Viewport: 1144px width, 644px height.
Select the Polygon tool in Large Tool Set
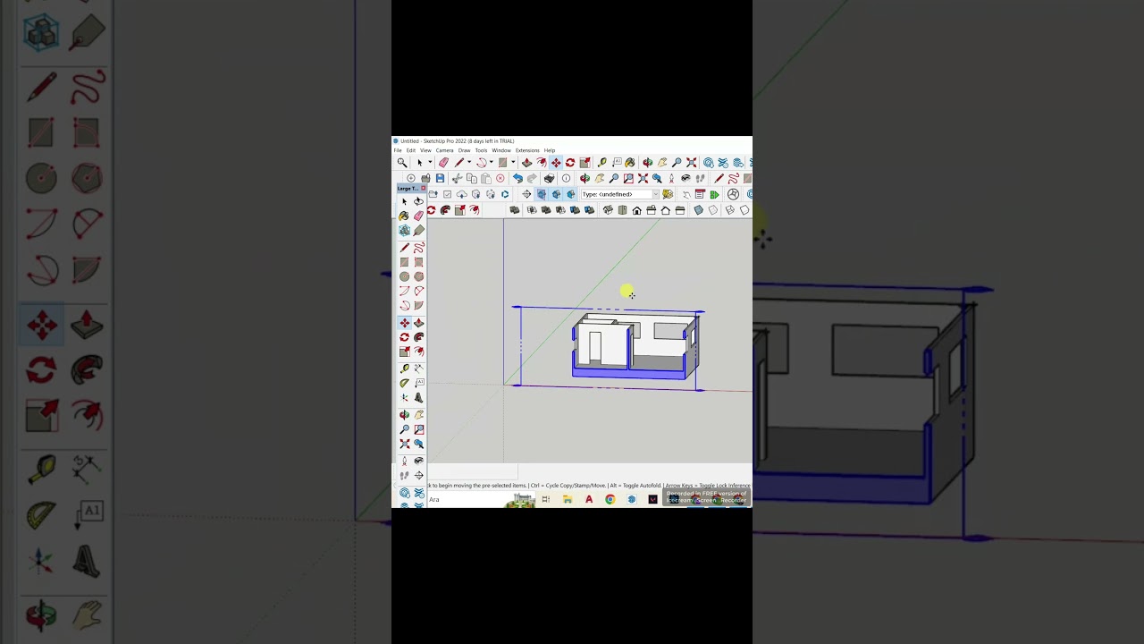point(419,276)
